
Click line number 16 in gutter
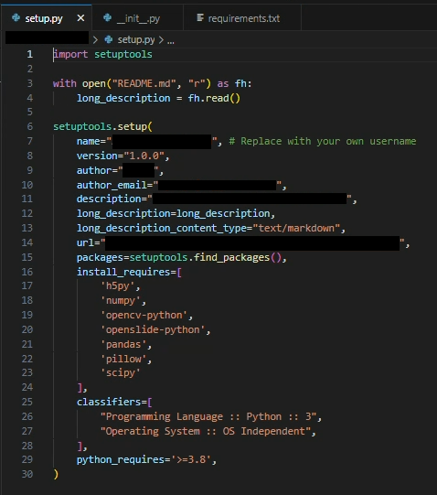[x=27, y=272]
